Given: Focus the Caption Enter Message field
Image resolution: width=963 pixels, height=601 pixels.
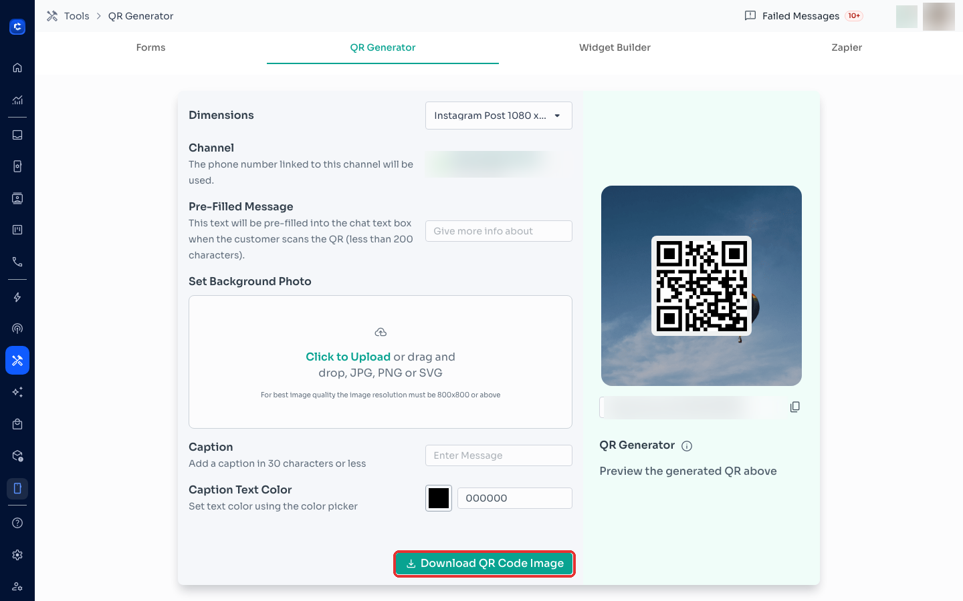Looking at the screenshot, I should 499,455.
